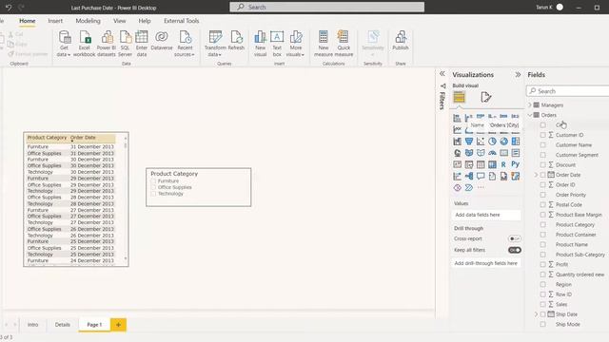This screenshot has height=342, width=609.
Task: Open the Transform data dropdown
Action: (x=215, y=51)
